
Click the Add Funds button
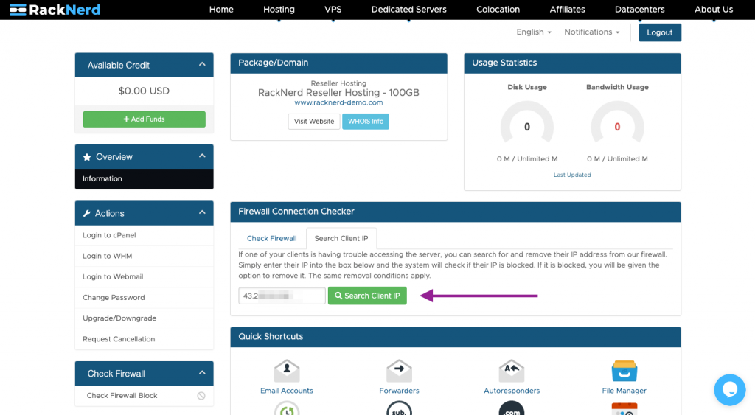coord(144,119)
